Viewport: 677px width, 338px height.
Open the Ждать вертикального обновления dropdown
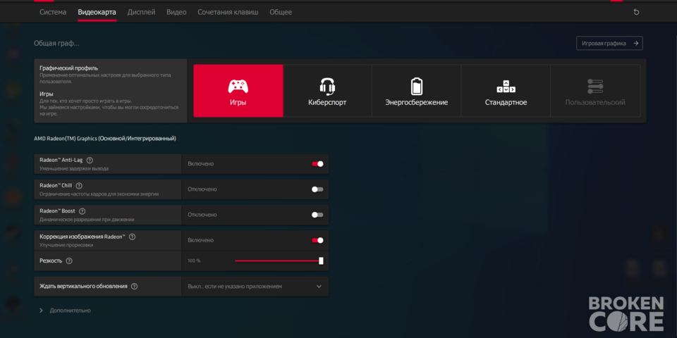(x=255, y=287)
